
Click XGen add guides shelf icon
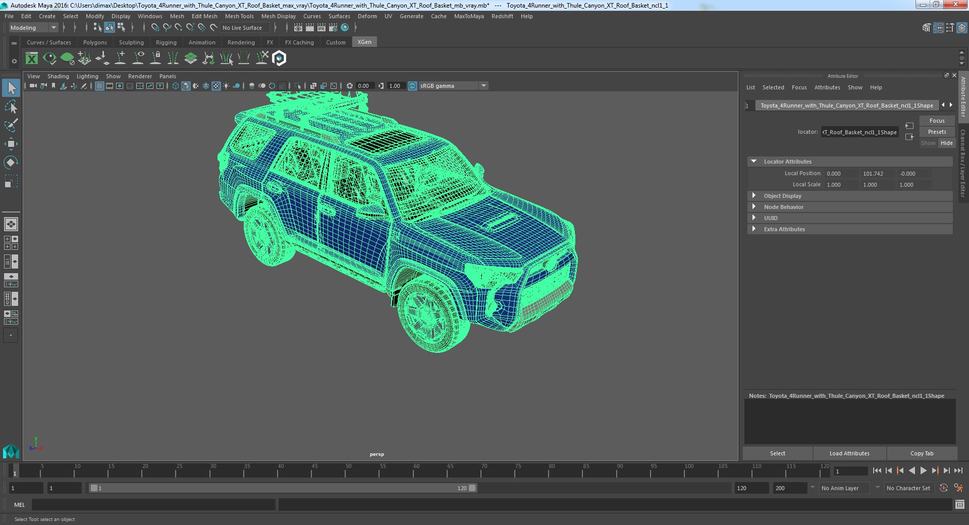click(120, 59)
